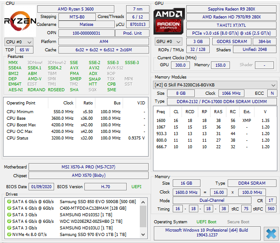Click the AMD X570 (Bixby) chipset field
The image size is (280, 243).
[88, 175]
